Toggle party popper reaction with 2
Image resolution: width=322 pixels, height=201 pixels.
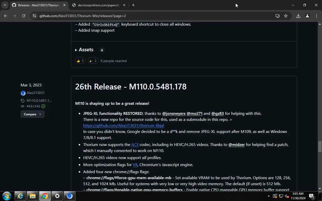[93, 61]
